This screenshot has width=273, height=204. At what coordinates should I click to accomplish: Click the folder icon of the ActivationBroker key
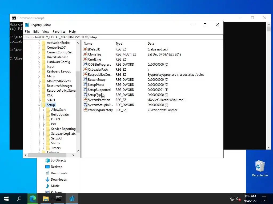coord(43,43)
